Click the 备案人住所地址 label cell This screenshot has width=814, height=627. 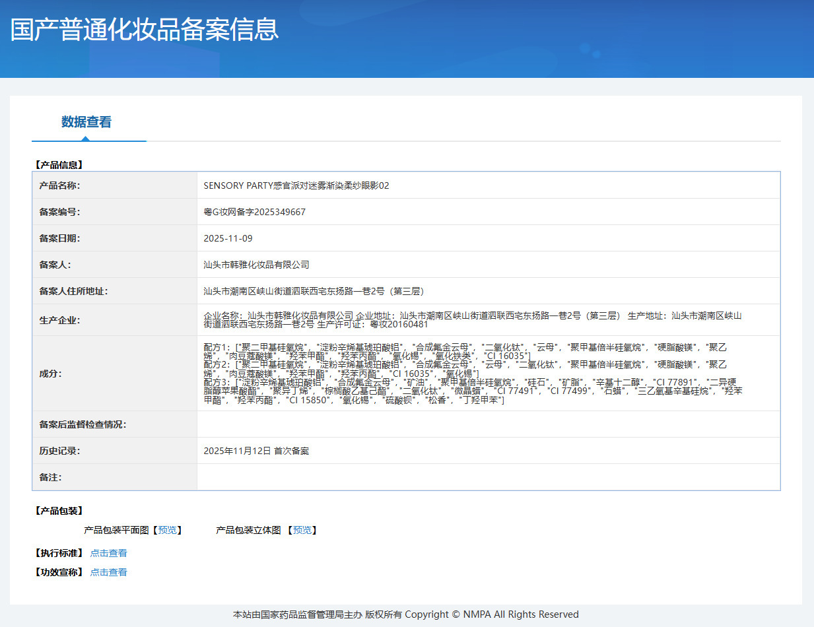115,291
